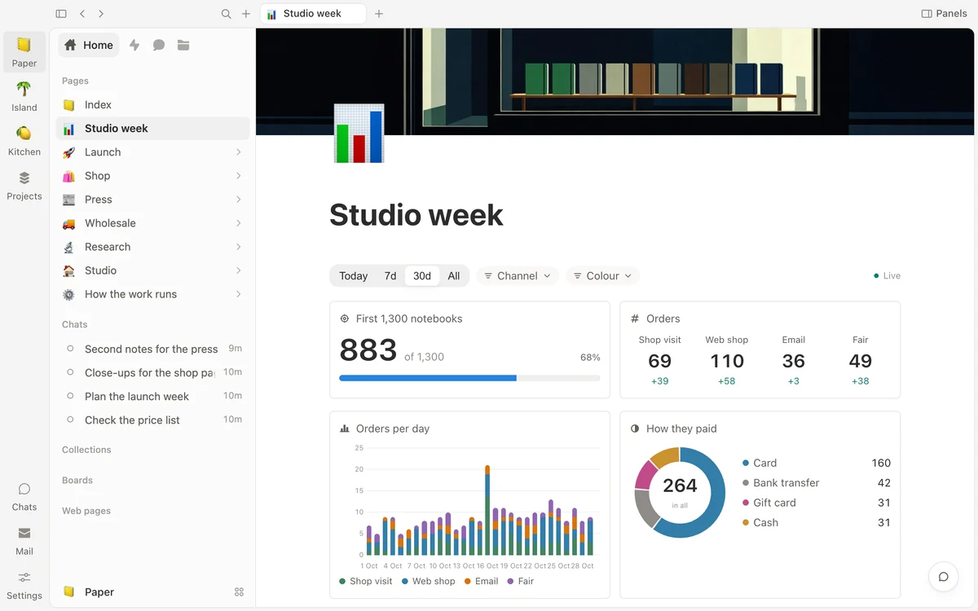Open the Channel filter dropdown
The width and height of the screenshot is (978, 611).
click(518, 276)
